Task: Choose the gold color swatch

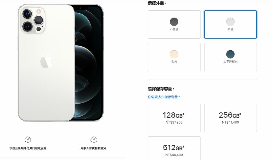Action: point(174,54)
